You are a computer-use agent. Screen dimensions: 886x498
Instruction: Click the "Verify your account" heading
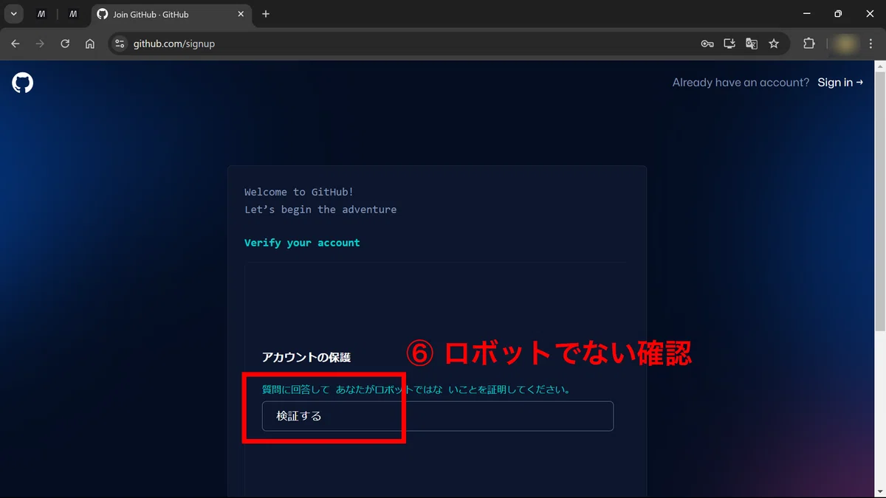click(x=302, y=243)
